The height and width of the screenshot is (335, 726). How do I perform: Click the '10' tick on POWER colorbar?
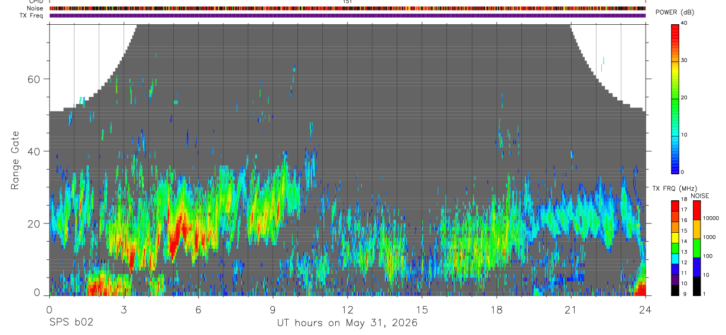click(685, 135)
